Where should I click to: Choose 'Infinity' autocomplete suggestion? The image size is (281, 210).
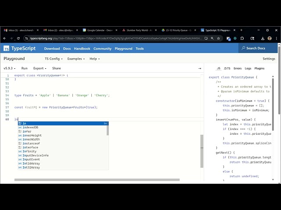(62, 151)
